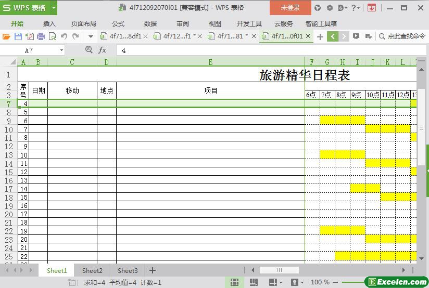Open the 智能工具箱 ribbon tab
The image size is (429, 288).
[321, 24]
